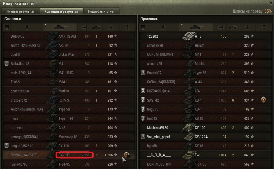The width and height of the screenshot is (274, 169).
Task: Sort enemies by platoon shield icon
Action: [x=143, y=27]
